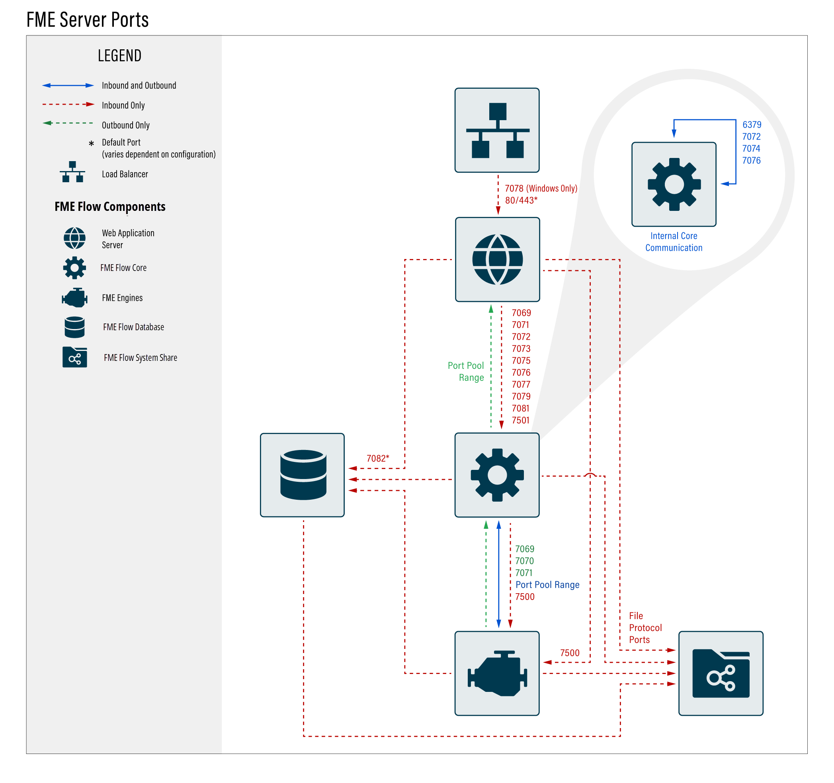
Task: Click the large FME Flow Database cylinder icon
Action: point(303,475)
